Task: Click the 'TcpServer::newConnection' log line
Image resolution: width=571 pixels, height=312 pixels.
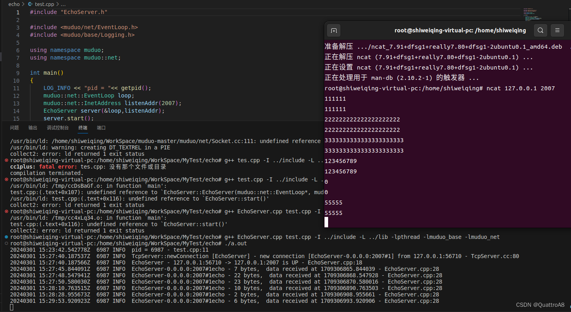Action: 264,256
